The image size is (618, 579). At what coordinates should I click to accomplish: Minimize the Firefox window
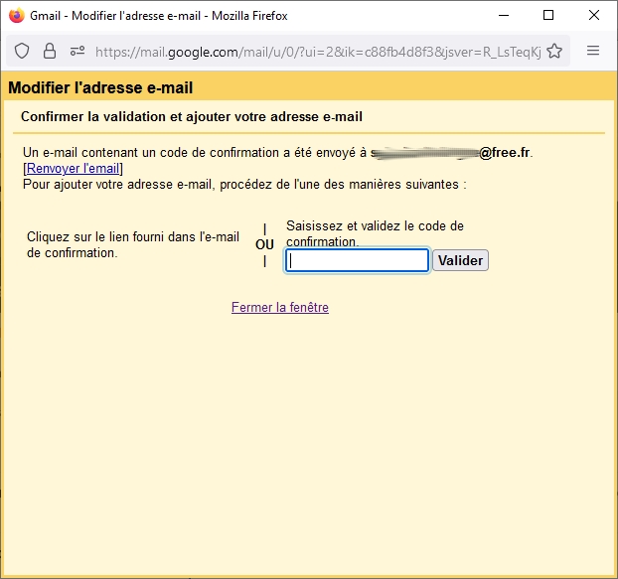(504, 15)
